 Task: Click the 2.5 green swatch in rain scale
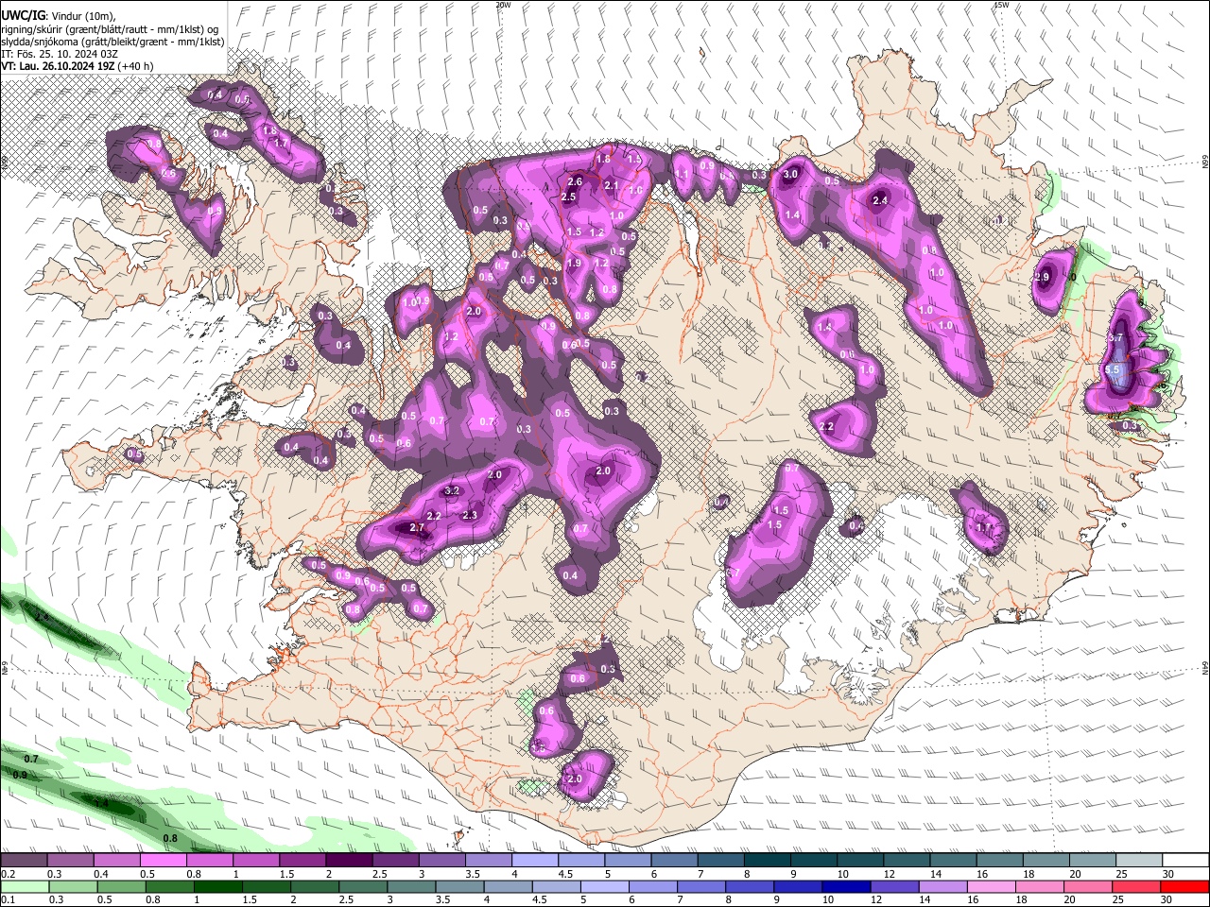[x=363, y=886]
